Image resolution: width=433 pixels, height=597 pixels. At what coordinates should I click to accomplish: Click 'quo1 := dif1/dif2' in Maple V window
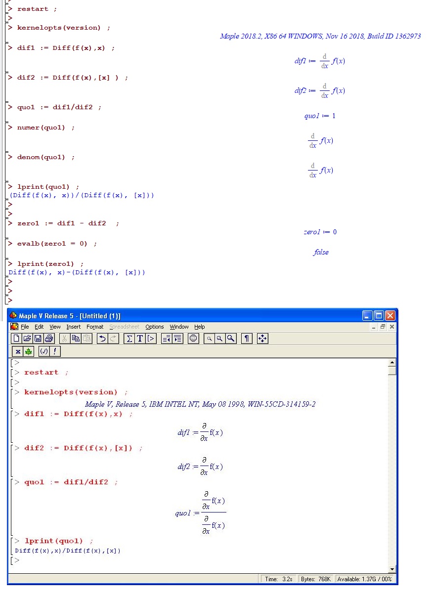click(x=66, y=482)
